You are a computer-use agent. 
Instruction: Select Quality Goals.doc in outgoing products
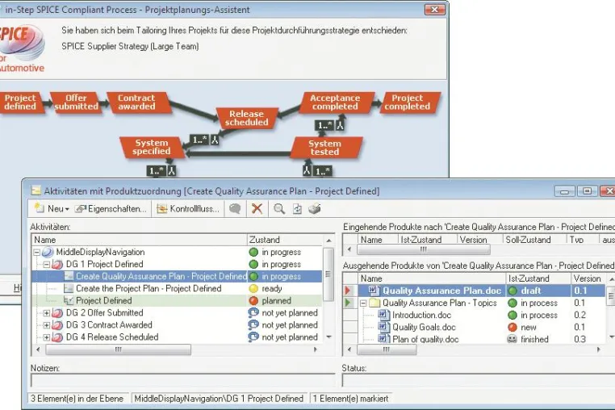pos(424,327)
